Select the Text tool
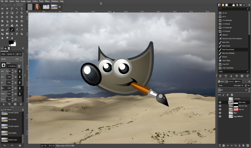 pyautogui.click(x=17, y=25)
